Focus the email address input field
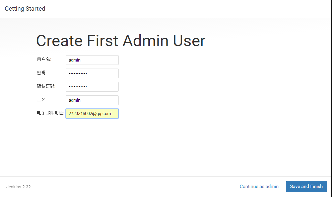The height and width of the screenshot is (197, 332). tap(92, 114)
